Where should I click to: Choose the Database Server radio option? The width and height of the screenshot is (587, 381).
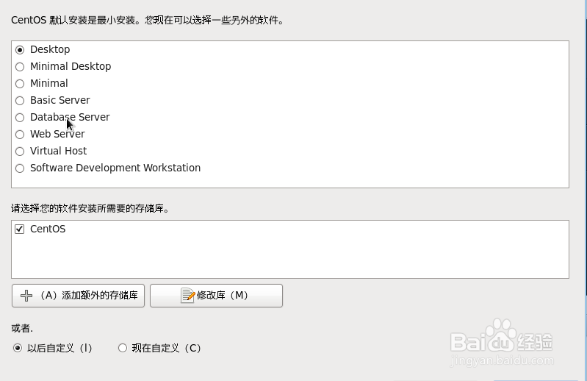tap(20, 117)
